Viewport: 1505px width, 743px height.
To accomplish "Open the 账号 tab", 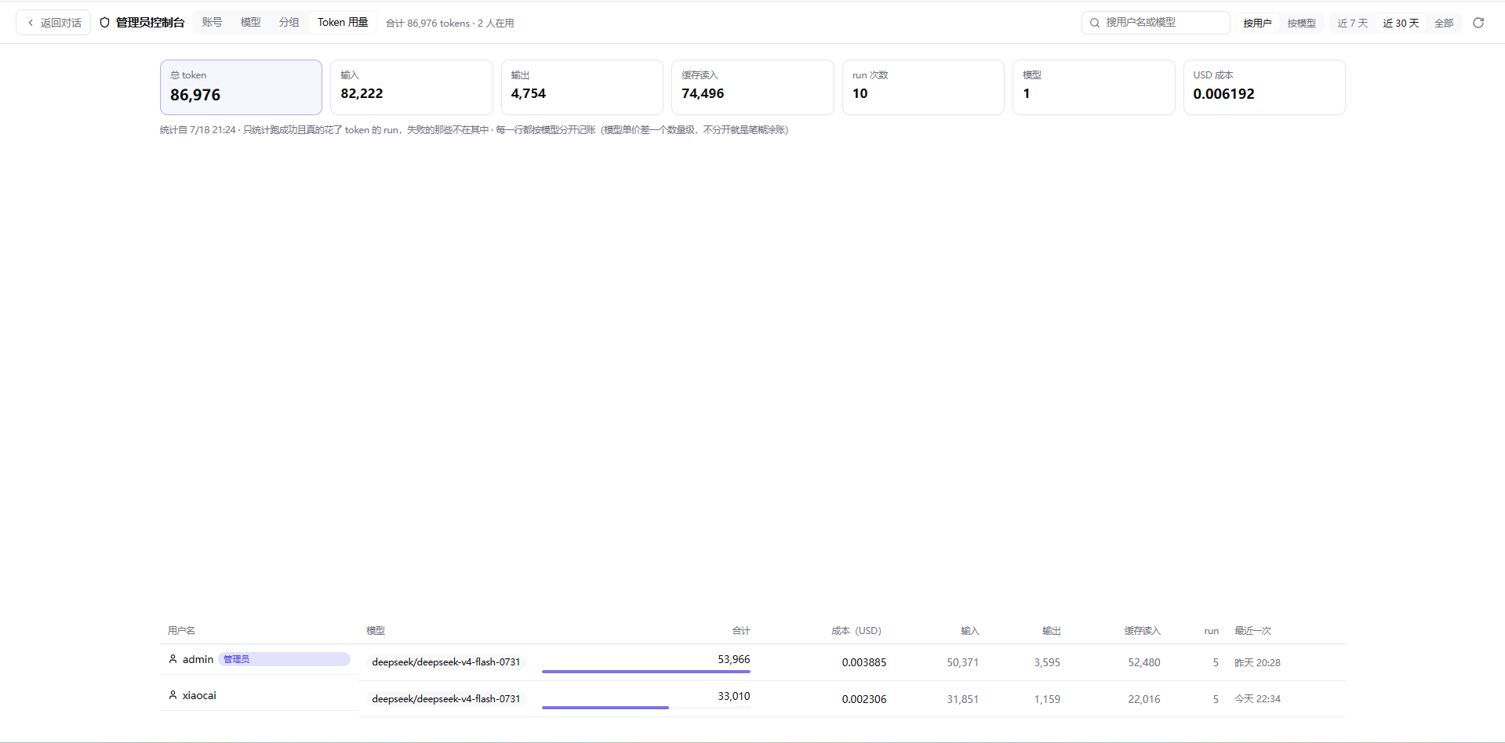I will pyautogui.click(x=212, y=22).
